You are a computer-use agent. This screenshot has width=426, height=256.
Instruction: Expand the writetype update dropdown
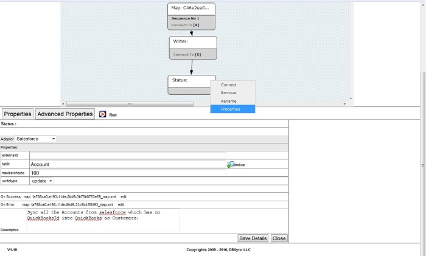tap(42, 181)
